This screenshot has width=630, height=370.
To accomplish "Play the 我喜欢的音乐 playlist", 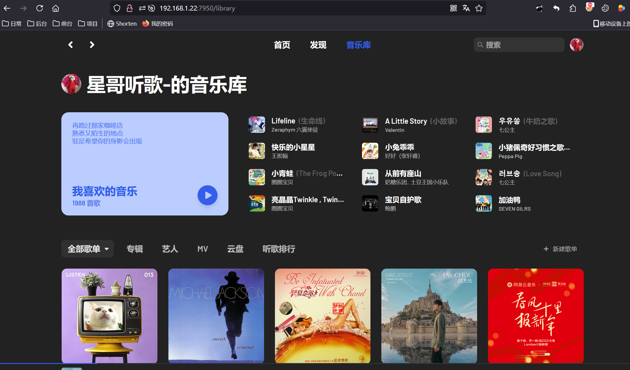I will point(207,195).
